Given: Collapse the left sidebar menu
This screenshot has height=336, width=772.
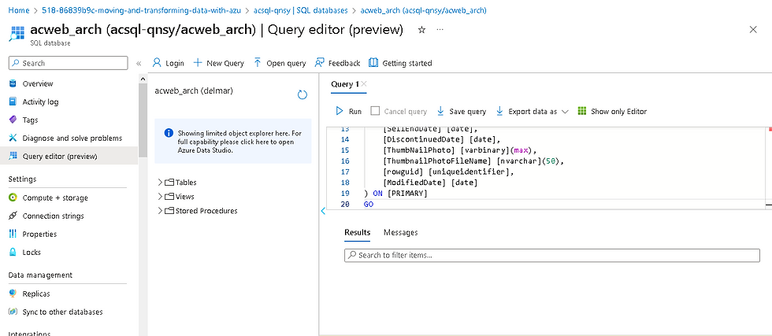Looking at the screenshot, I should (139, 63).
